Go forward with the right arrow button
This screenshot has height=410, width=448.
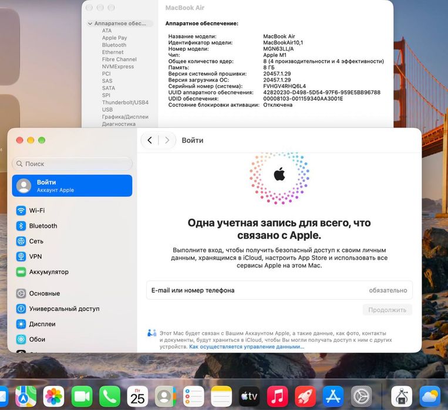point(167,140)
